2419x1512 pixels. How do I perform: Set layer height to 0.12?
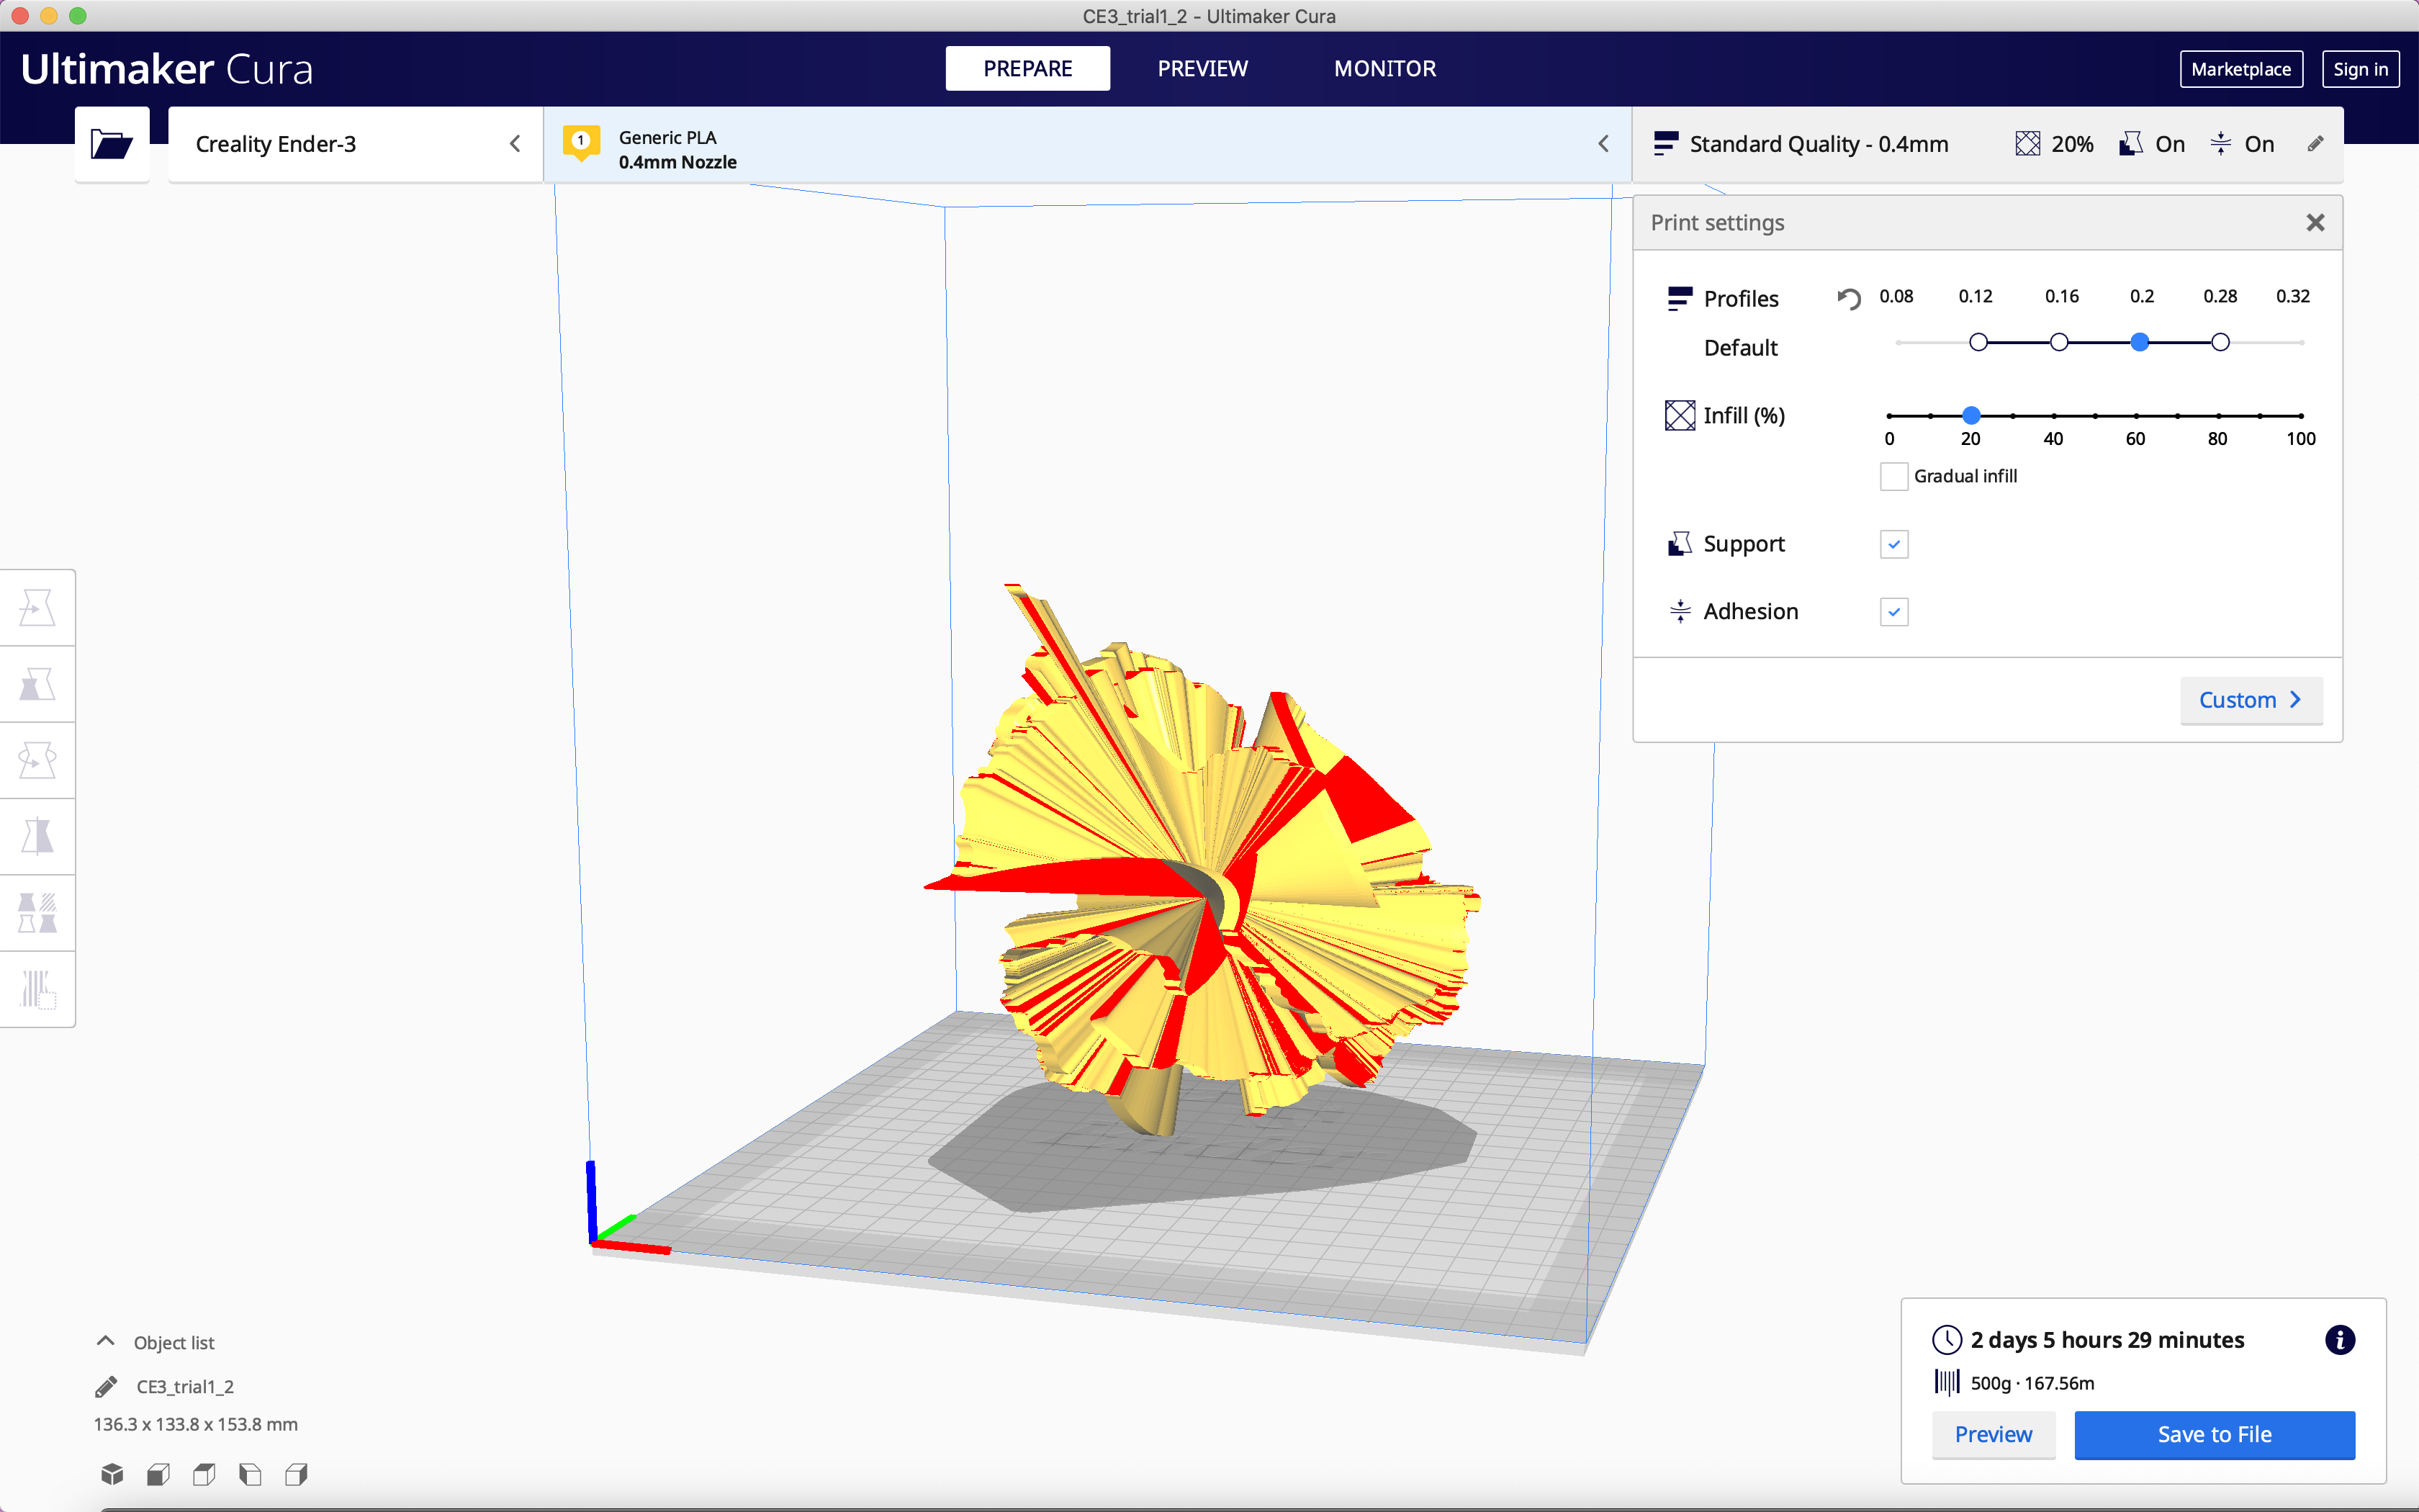tap(1978, 342)
